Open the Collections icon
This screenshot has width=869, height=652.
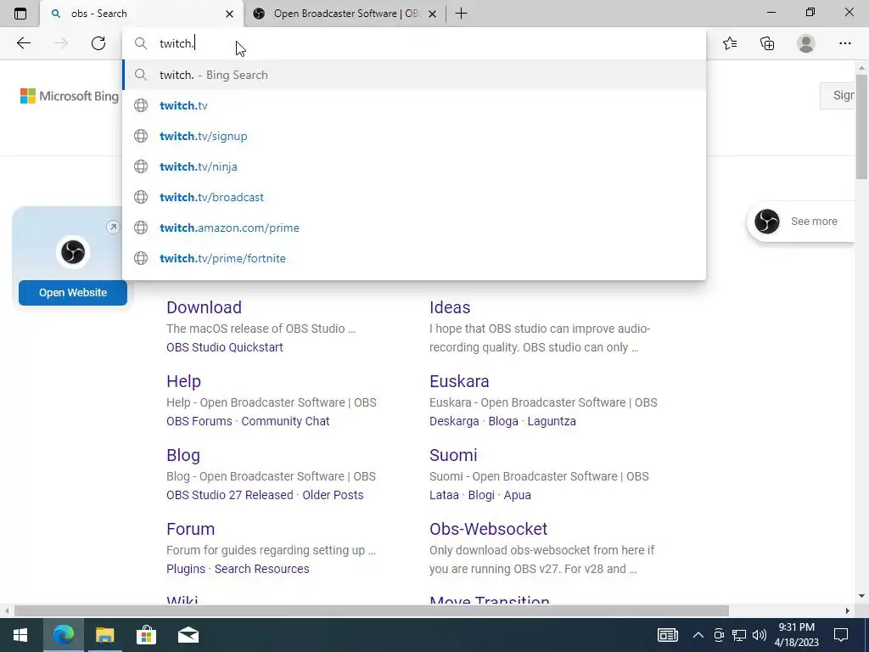coord(767,43)
